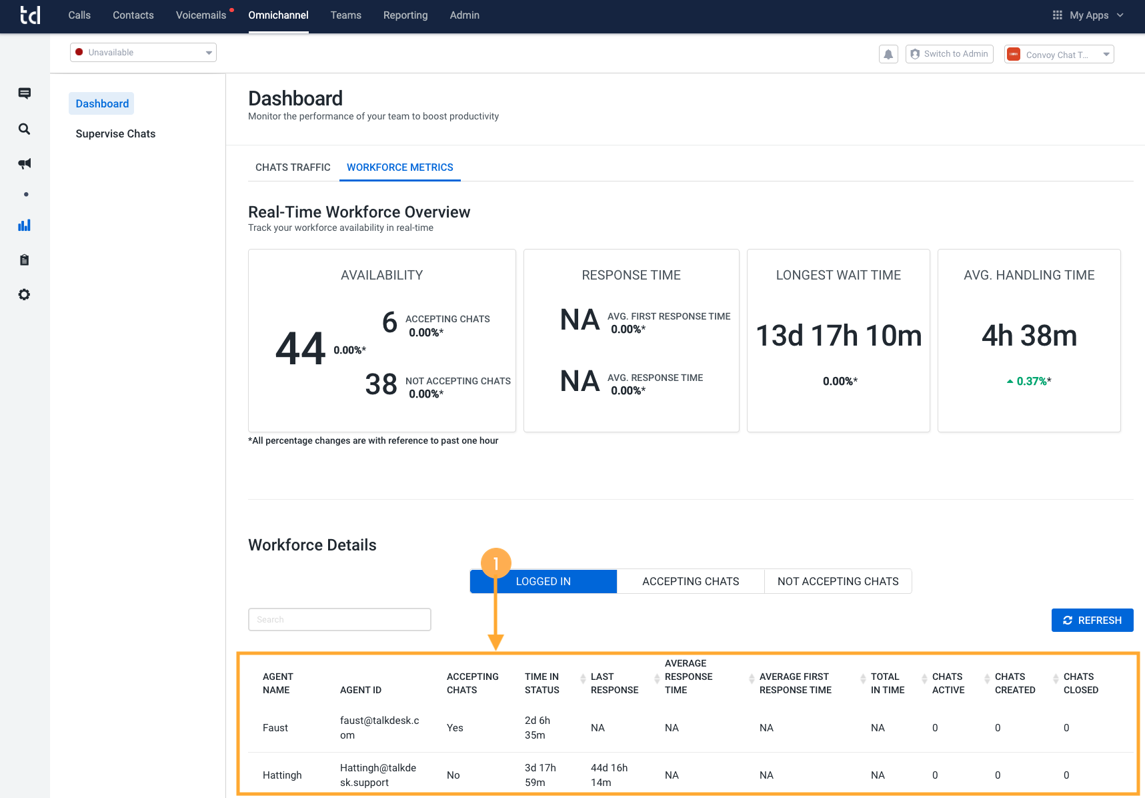The height and width of the screenshot is (798, 1145).
Task: Open the conversations chat icon in sidebar
Action: 25,93
